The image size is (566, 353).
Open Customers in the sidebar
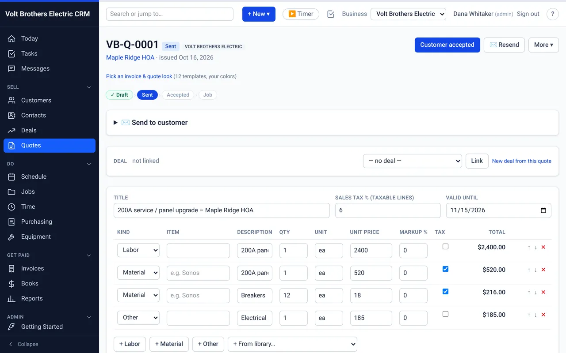(x=50, y=101)
